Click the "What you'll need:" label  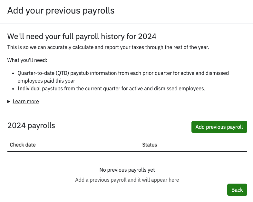click(x=27, y=60)
